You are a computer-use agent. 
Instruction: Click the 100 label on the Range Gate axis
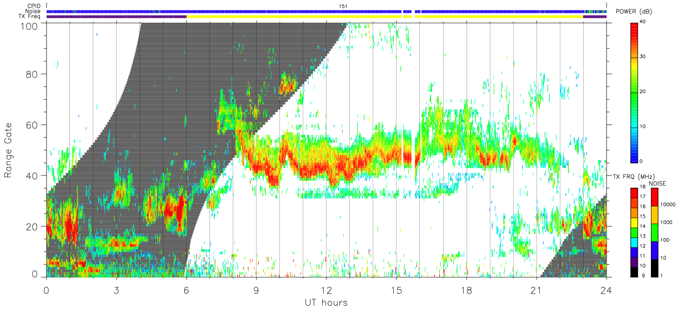point(29,25)
